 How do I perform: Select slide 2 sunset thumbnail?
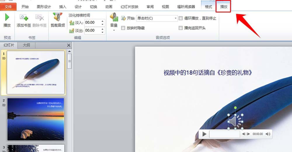[x=36, y=119]
